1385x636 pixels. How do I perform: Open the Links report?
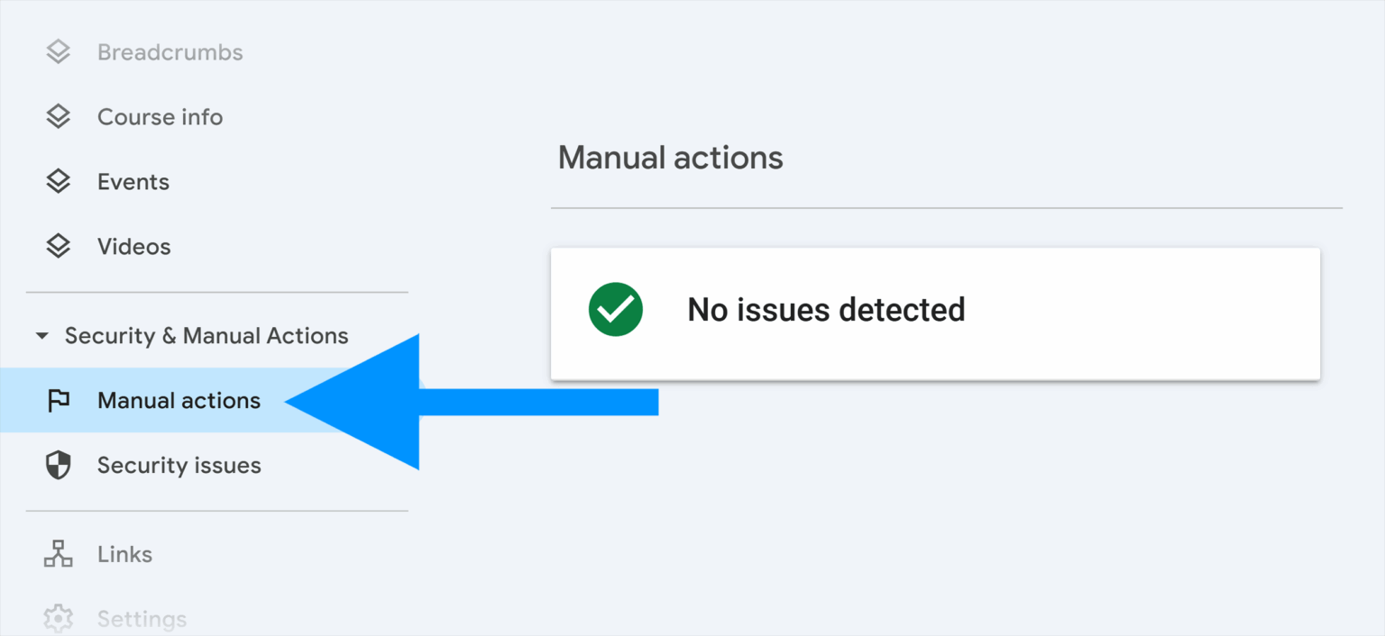pyautogui.click(x=124, y=553)
